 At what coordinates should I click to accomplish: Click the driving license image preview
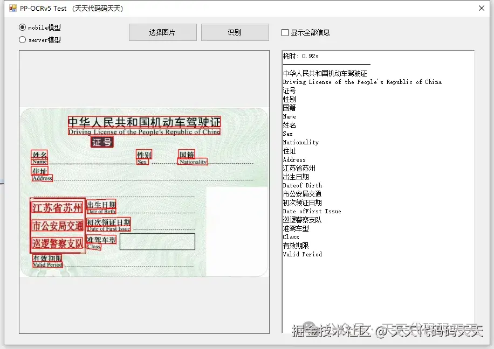tap(144, 192)
